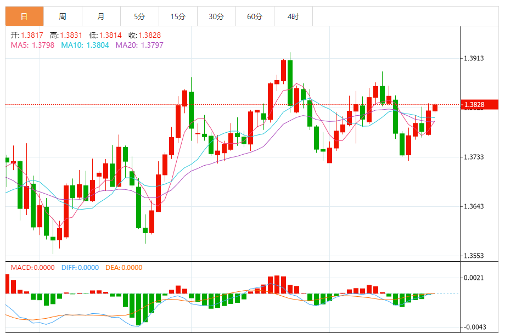Switch to the 周 weekly tab
The image size is (505, 333).
(63, 16)
